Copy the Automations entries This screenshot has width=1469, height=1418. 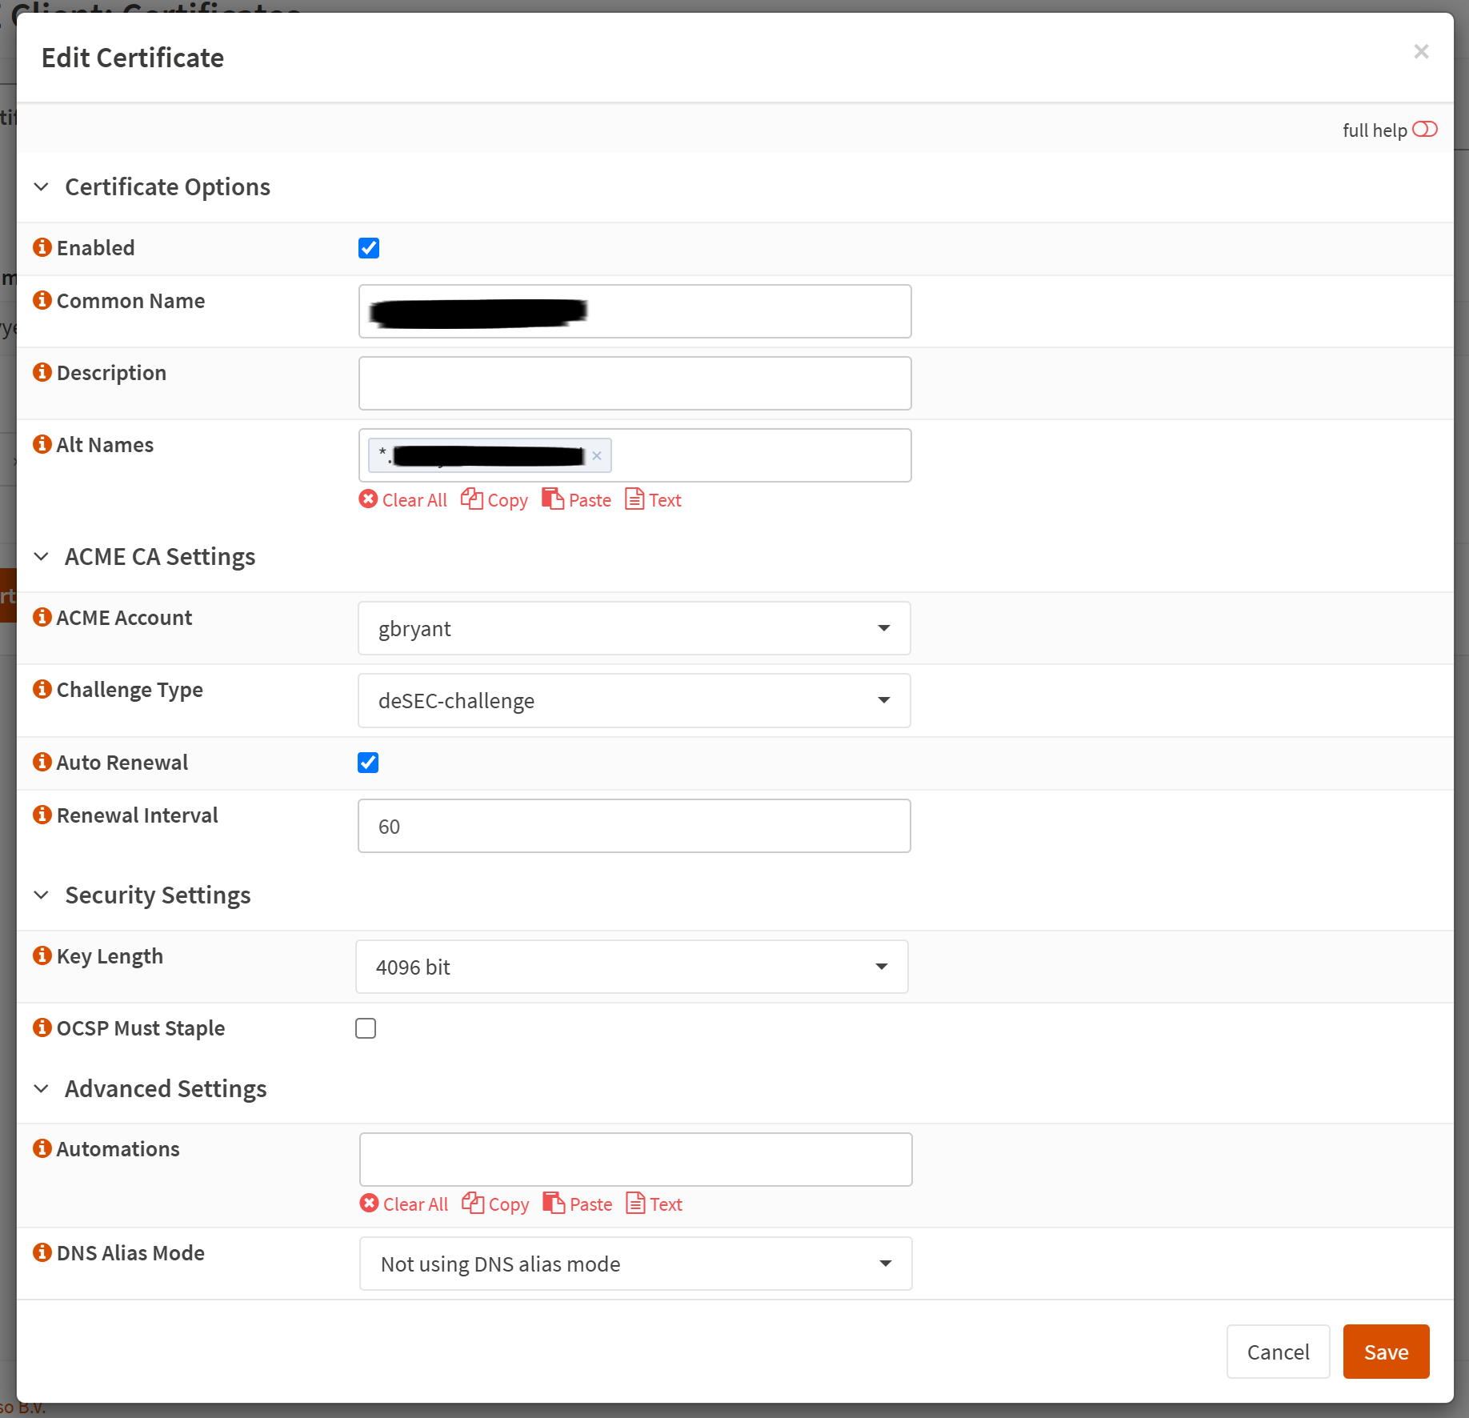point(495,1204)
